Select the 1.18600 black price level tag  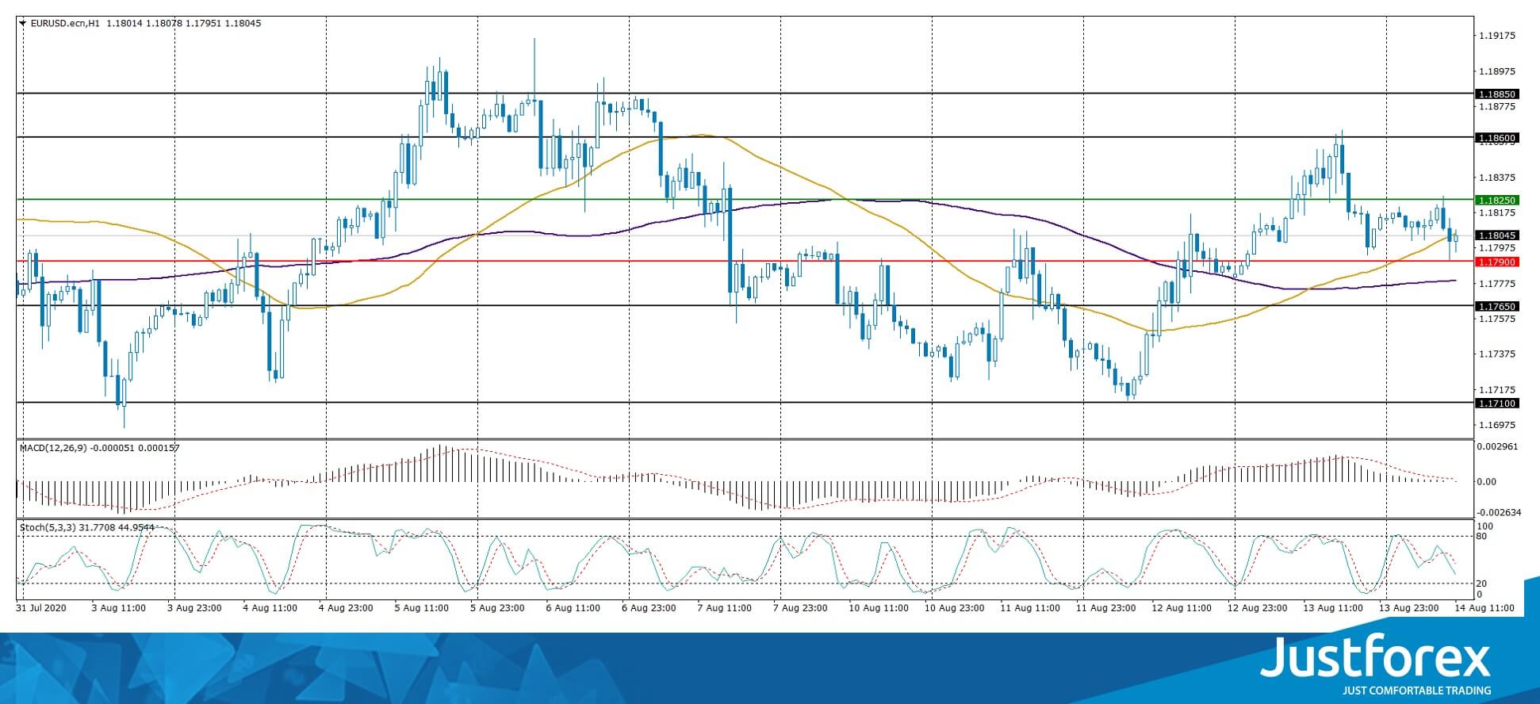(x=1497, y=138)
